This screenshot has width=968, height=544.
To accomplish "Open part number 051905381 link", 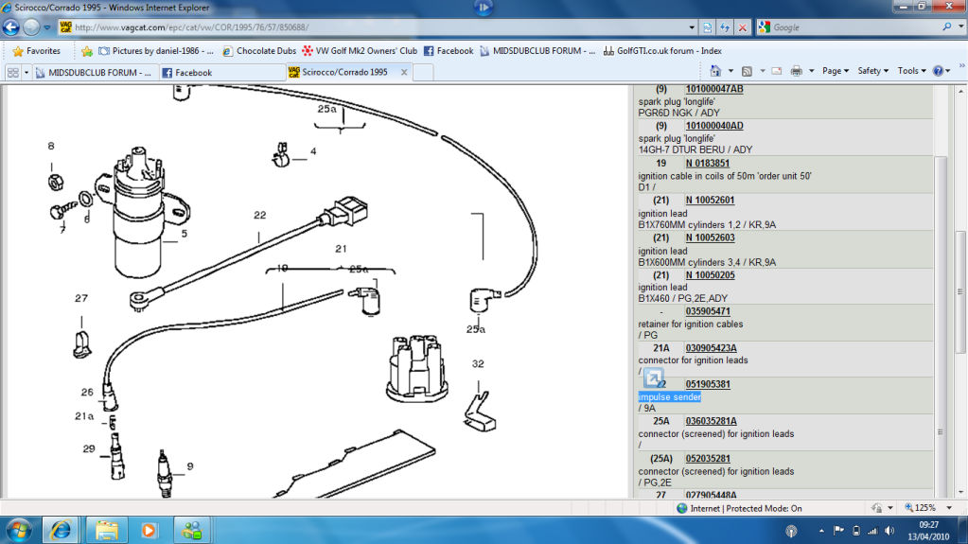I will coord(708,385).
